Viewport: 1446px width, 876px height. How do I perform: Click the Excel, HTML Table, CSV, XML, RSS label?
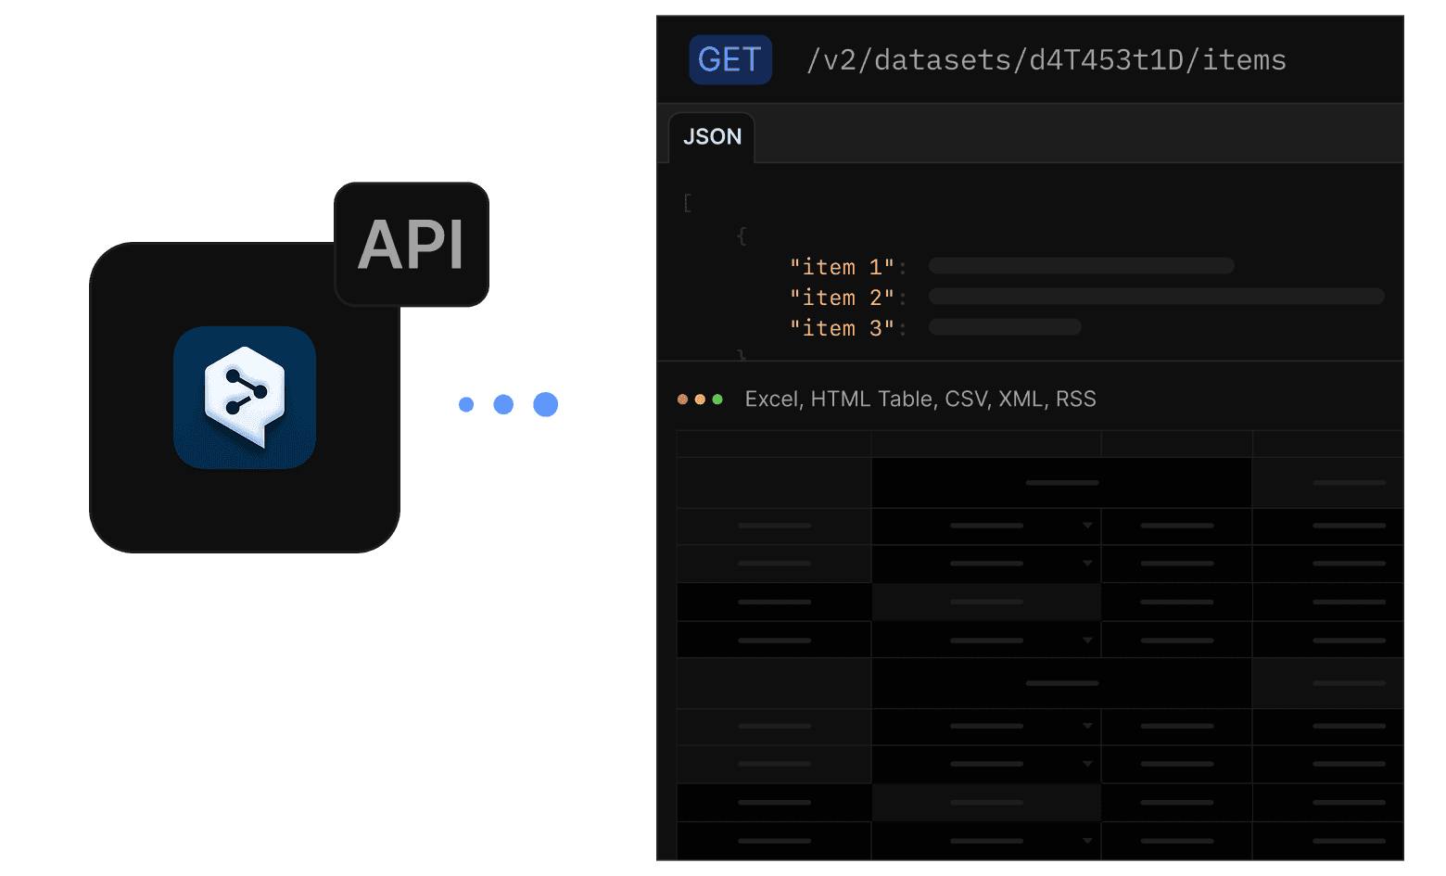pos(920,399)
